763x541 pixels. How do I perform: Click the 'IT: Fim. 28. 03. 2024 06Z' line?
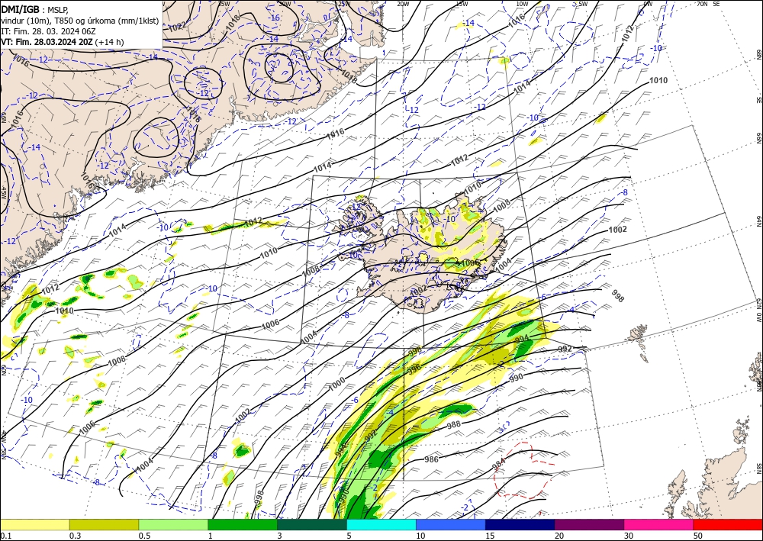pyautogui.click(x=48, y=31)
